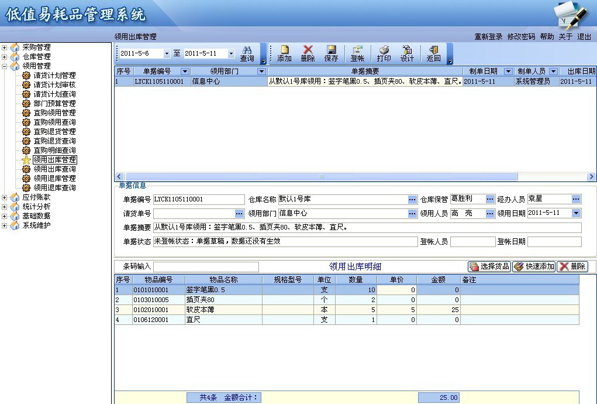Select the 直尺 detail row

pyautogui.click(x=347, y=320)
